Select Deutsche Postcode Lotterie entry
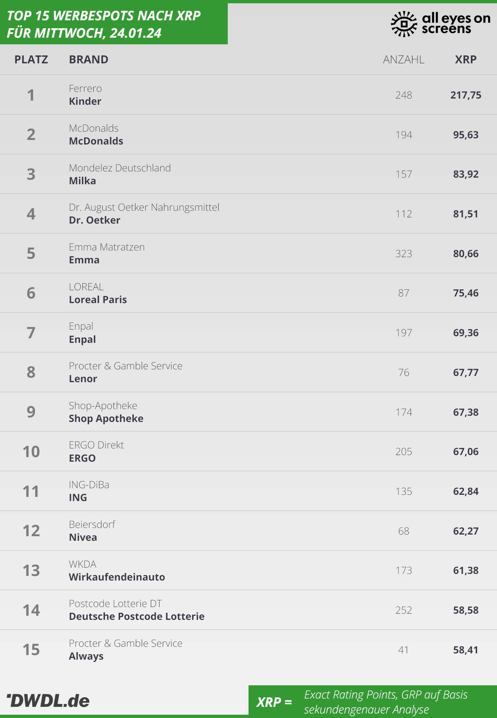 coord(137,617)
